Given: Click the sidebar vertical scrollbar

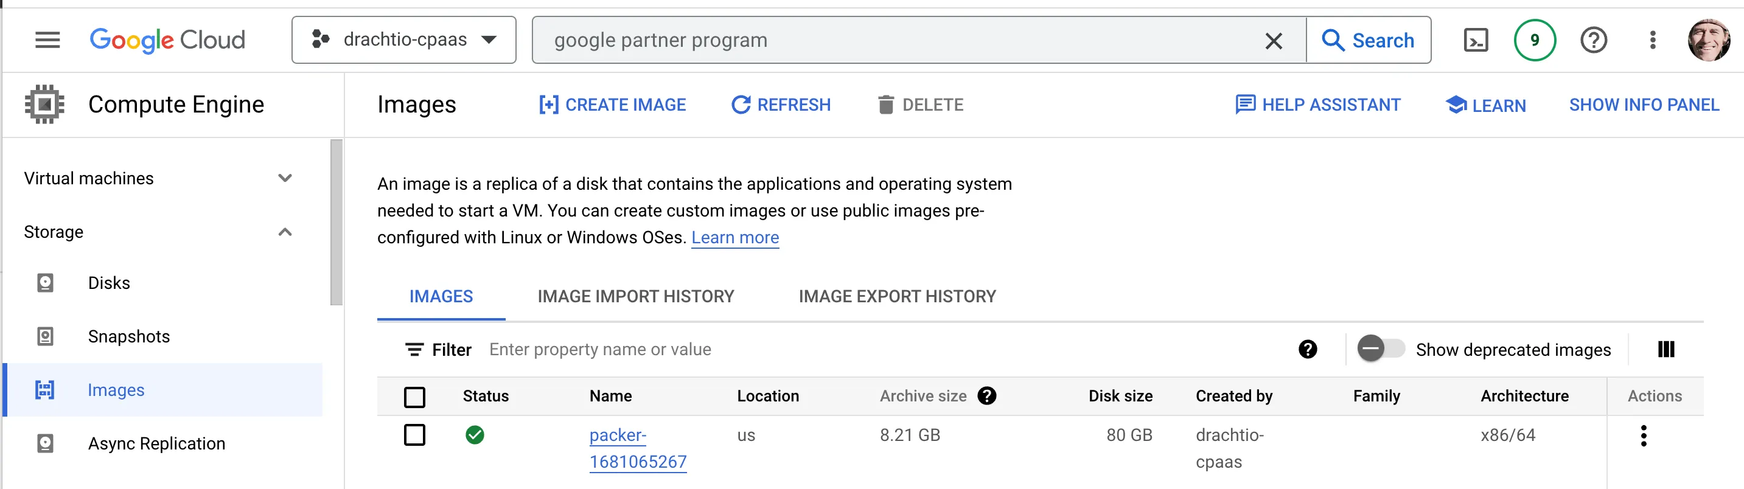Looking at the screenshot, I should tap(337, 223).
